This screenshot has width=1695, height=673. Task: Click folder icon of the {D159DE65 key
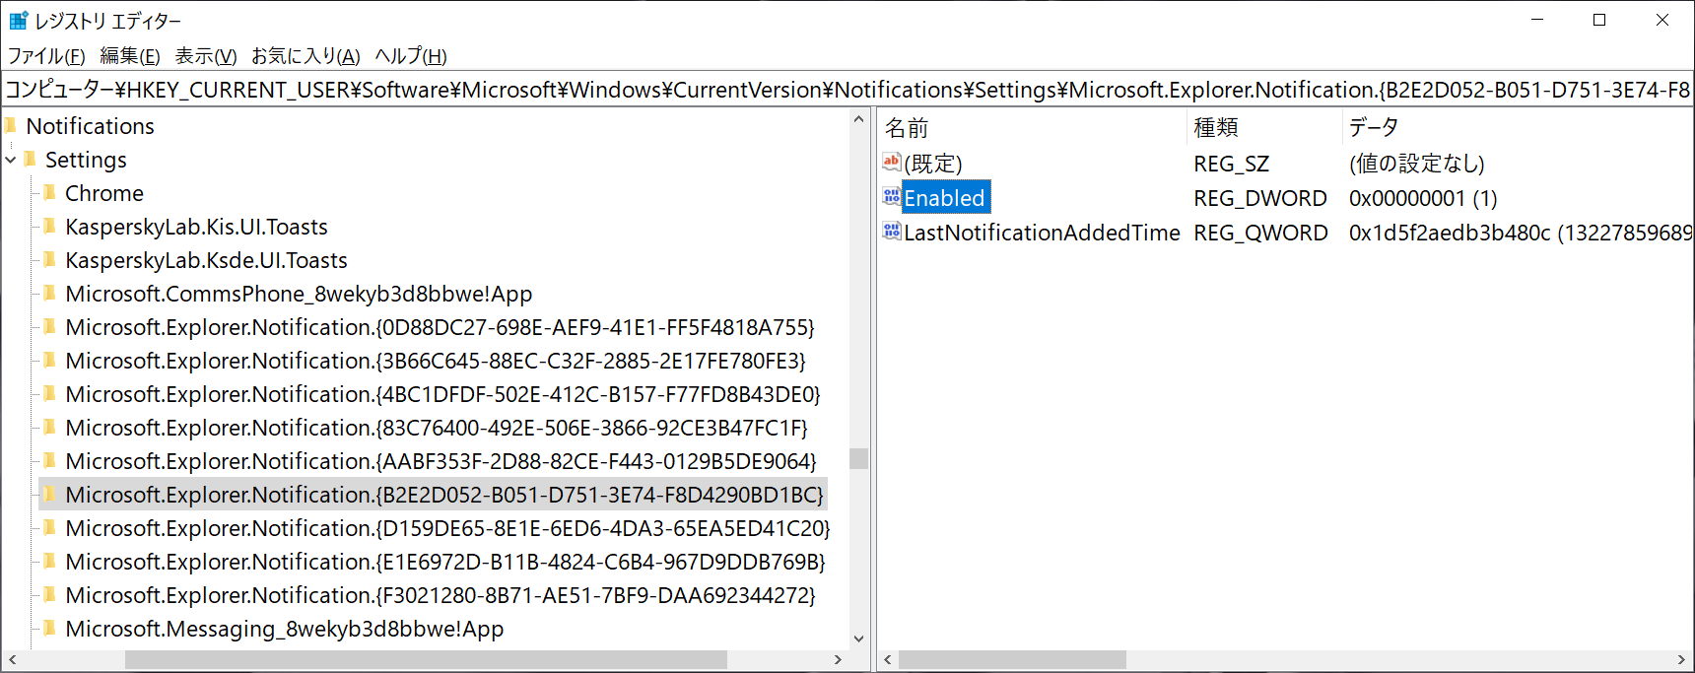(49, 527)
